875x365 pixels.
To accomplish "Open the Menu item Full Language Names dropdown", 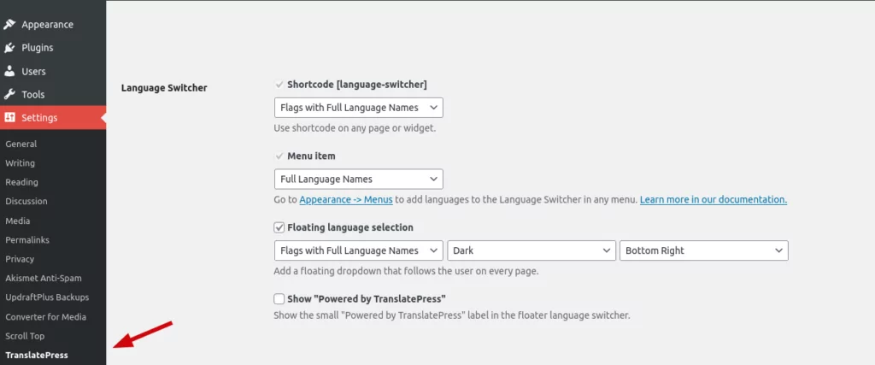I will click(x=359, y=180).
